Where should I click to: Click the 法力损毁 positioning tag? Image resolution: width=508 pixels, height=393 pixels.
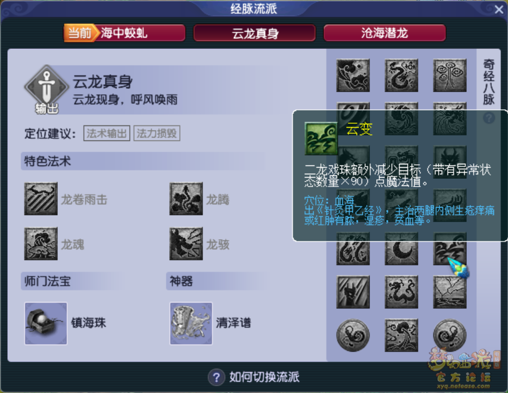[156, 133]
